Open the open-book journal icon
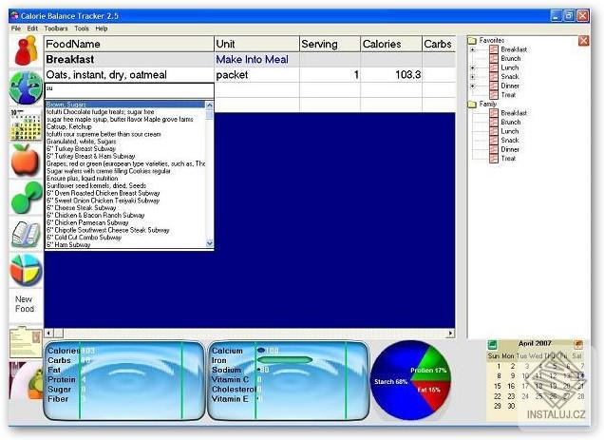Image resolution: width=604 pixels, height=440 pixels. 26,234
